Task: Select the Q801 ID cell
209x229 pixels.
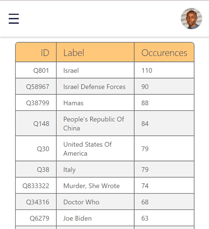Action: click(x=36, y=70)
